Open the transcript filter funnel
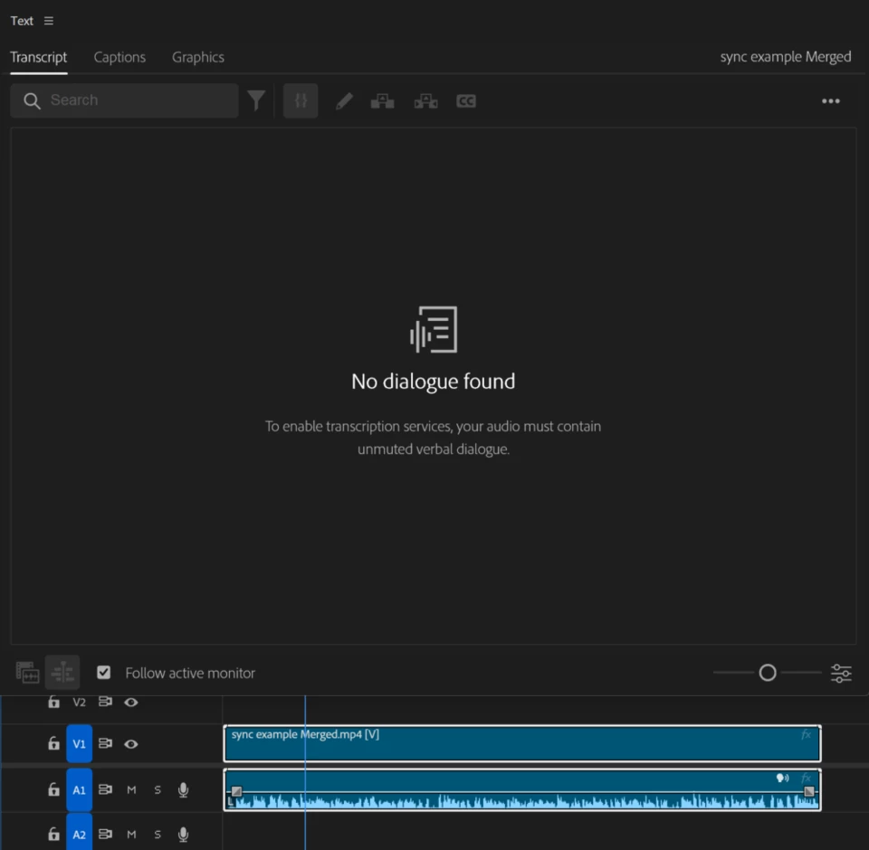869x850 pixels. pos(256,100)
